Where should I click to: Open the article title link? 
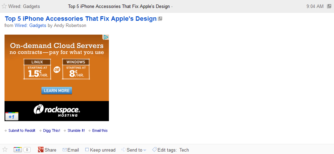[81, 19]
